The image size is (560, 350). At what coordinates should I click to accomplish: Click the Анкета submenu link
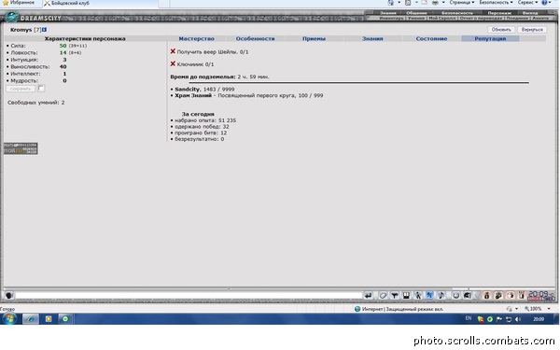[x=540, y=18]
